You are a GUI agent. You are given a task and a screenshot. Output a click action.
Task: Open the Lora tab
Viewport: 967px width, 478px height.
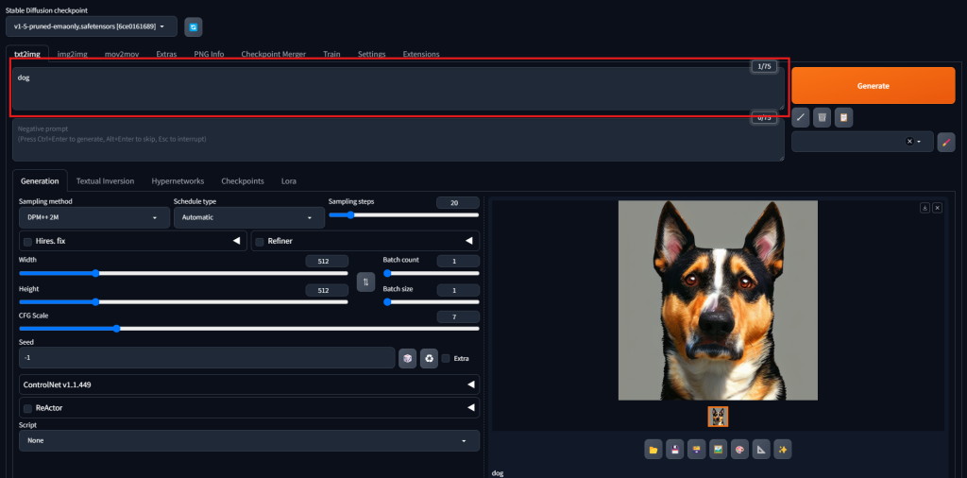coord(289,180)
